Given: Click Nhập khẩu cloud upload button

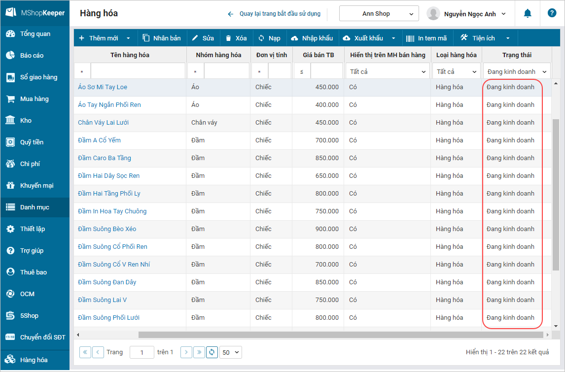Looking at the screenshot, I should coord(312,38).
